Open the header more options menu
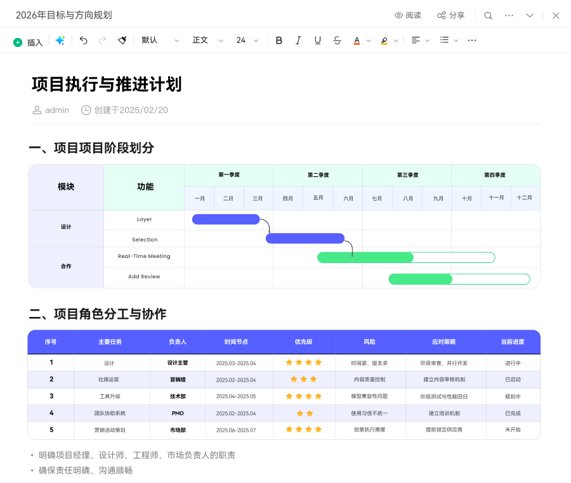 click(509, 15)
